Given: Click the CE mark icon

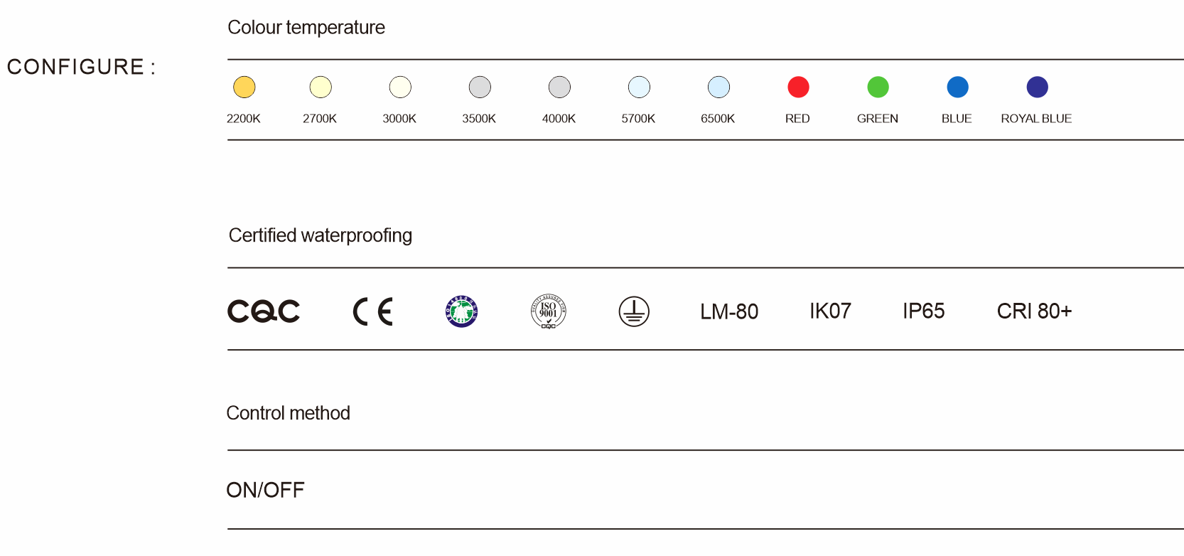Looking at the screenshot, I should click(x=373, y=311).
